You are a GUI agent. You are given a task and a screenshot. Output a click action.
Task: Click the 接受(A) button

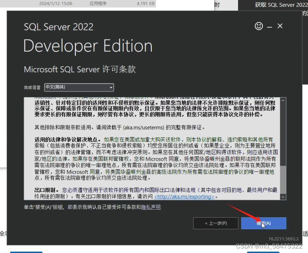point(263,223)
